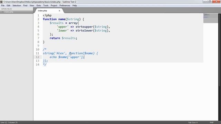The height and width of the screenshot is (124, 221).
Task: Close the Sublime Text window
Action: (x=217, y=1)
